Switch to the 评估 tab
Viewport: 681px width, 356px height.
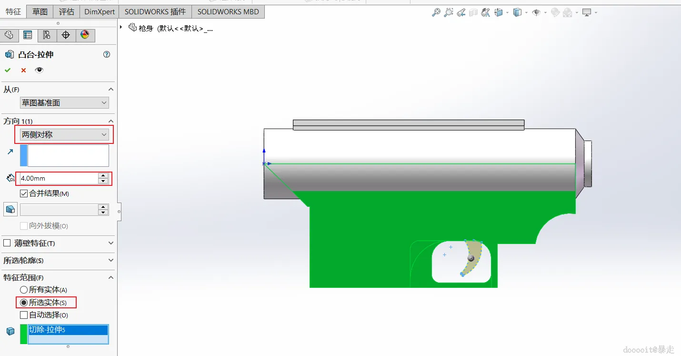point(66,12)
